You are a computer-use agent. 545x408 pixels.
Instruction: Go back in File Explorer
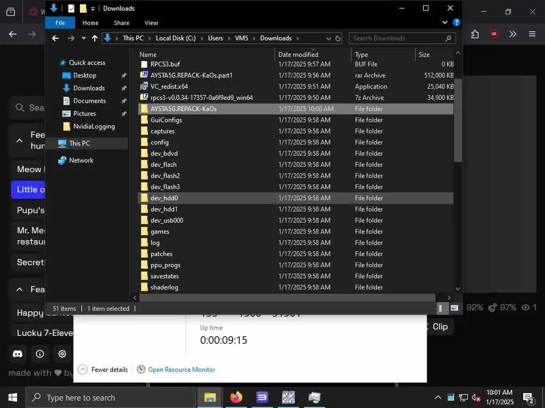[x=55, y=38]
